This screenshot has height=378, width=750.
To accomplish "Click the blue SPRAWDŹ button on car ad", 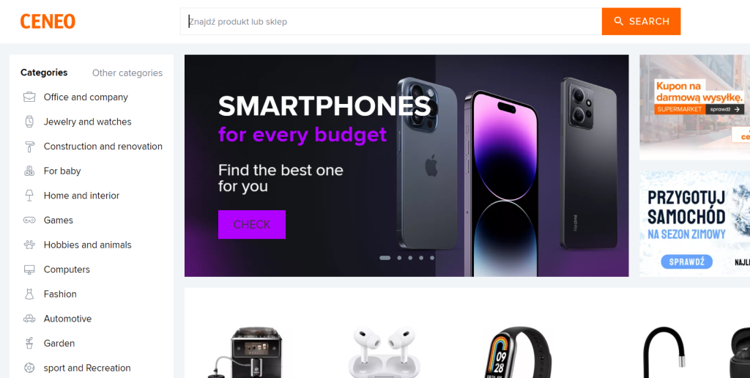I will tap(686, 262).
